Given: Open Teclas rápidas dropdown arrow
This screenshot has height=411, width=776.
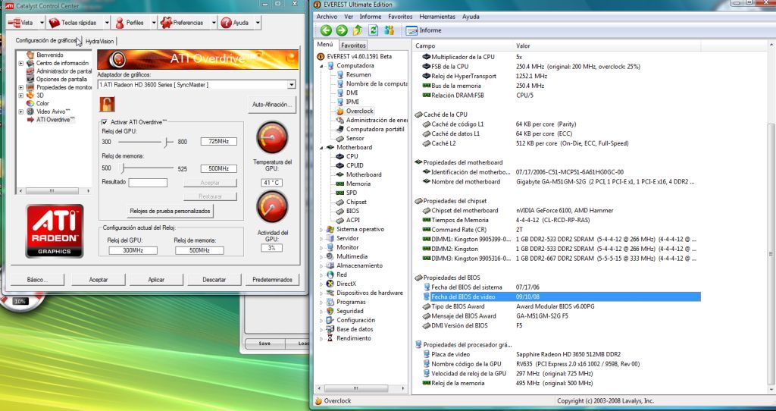Looking at the screenshot, I should click(106, 23).
